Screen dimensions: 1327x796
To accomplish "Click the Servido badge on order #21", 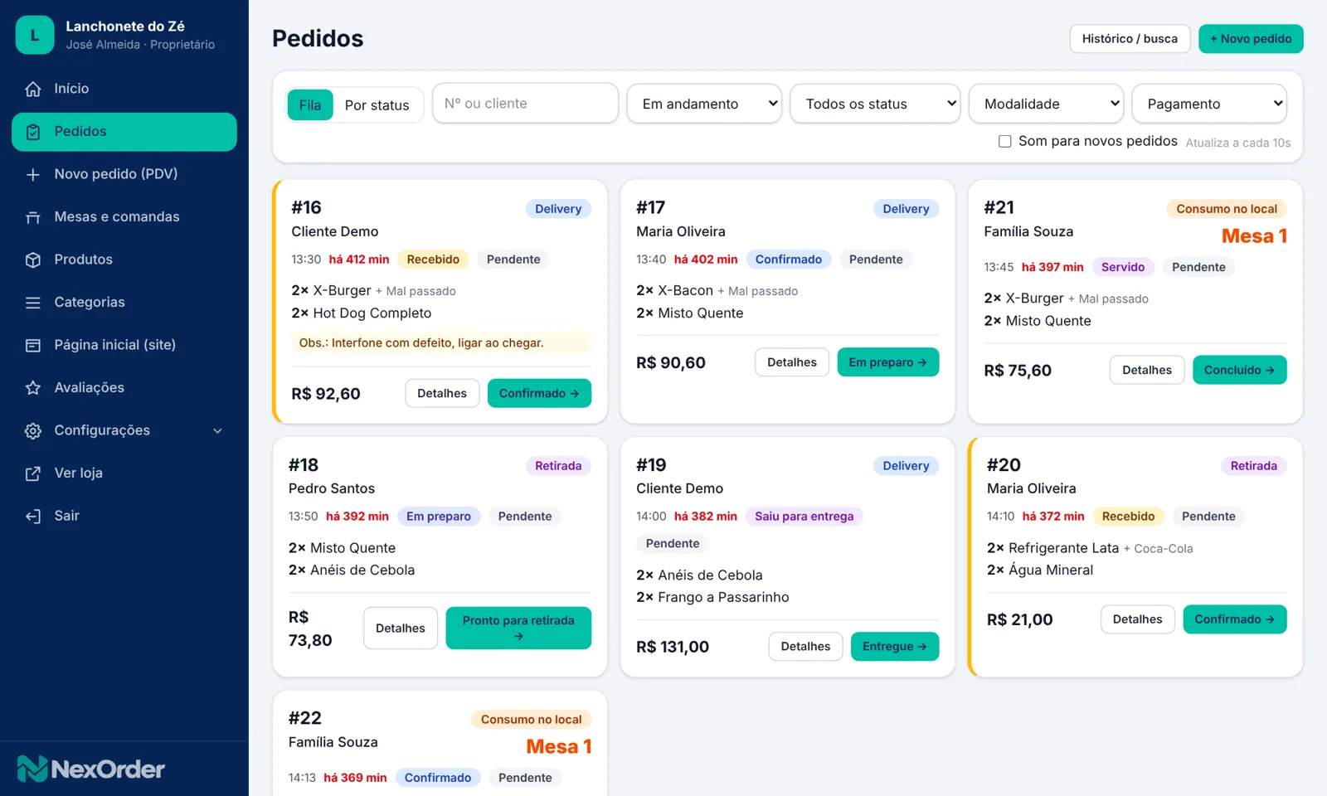I will pyautogui.click(x=1123, y=267).
